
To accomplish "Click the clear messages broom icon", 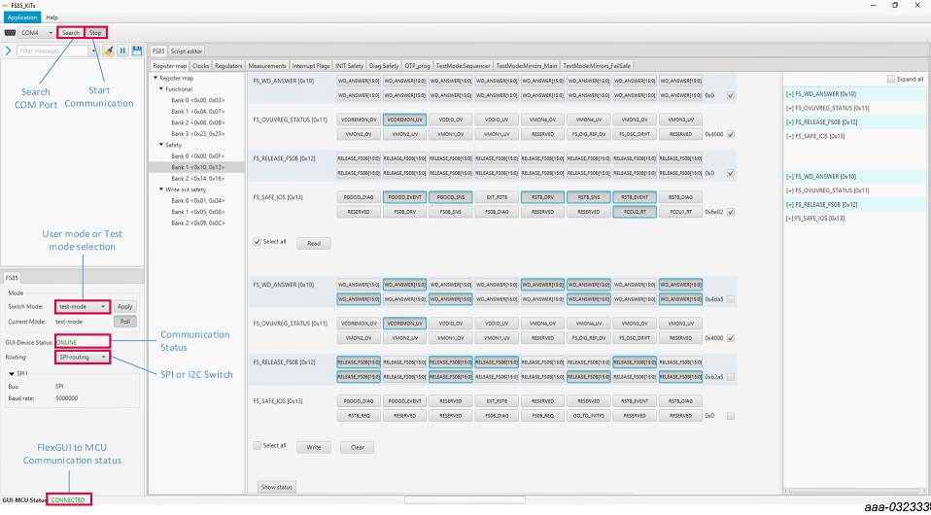I will tap(109, 51).
